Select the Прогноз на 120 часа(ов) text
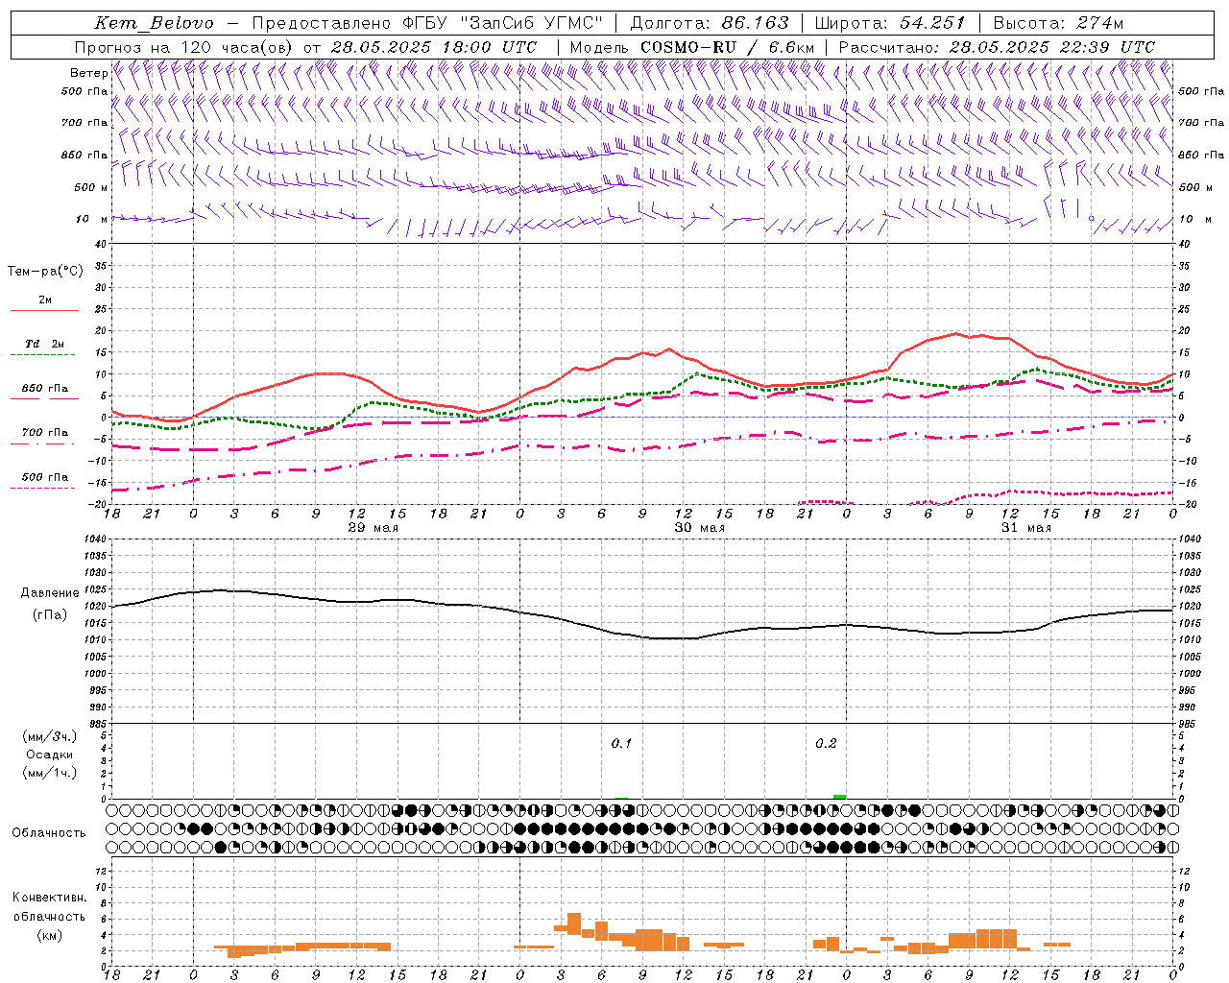Viewport: 1229px width, 983px height. click(x=185, y=47)
